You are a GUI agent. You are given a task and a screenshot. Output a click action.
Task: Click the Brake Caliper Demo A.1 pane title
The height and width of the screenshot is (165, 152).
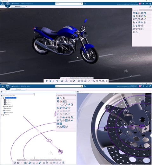tap(8, 92)
